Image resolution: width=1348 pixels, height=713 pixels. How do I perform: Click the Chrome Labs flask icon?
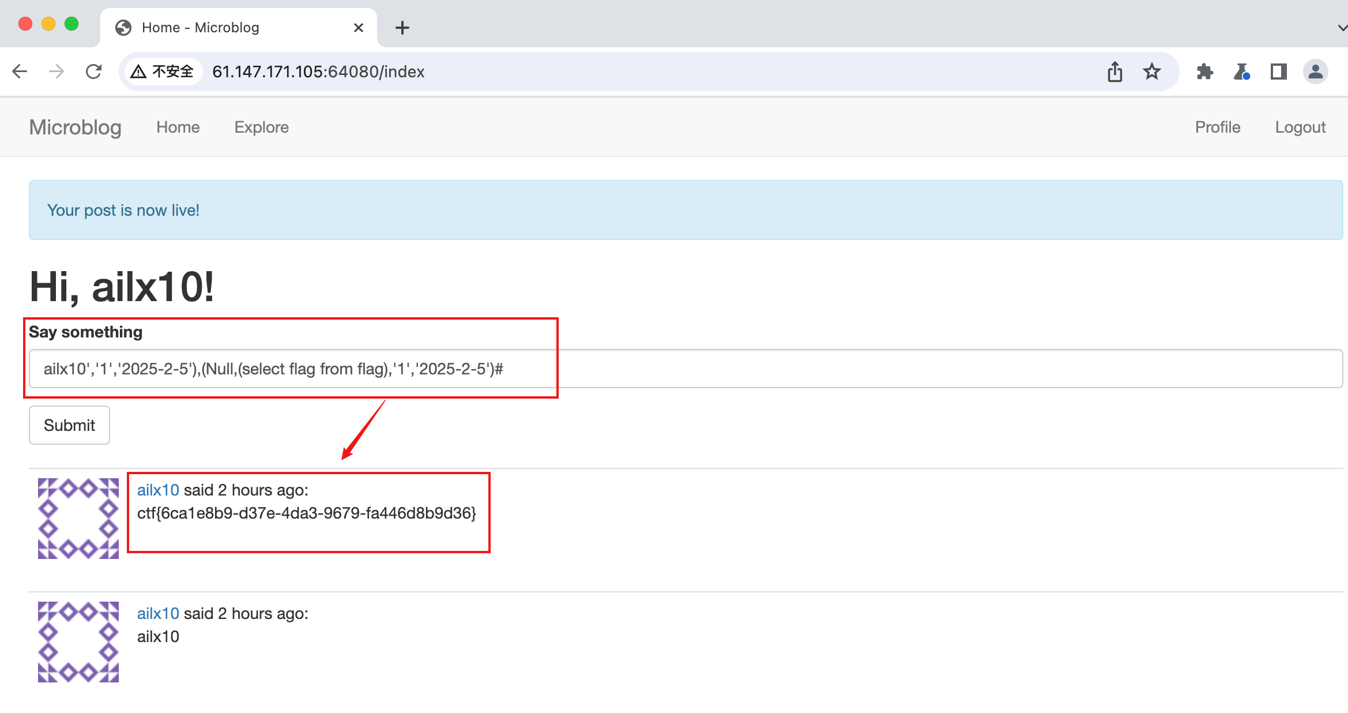[x=1242, y=71]
